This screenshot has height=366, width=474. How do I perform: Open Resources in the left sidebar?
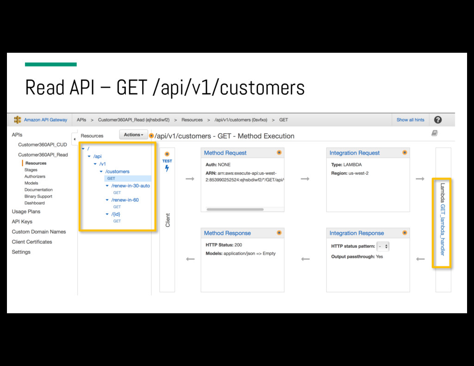pyautogui.click(x=36, y=163)
